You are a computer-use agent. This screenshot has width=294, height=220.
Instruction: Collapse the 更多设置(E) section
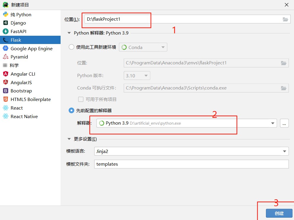coord(69,139)
